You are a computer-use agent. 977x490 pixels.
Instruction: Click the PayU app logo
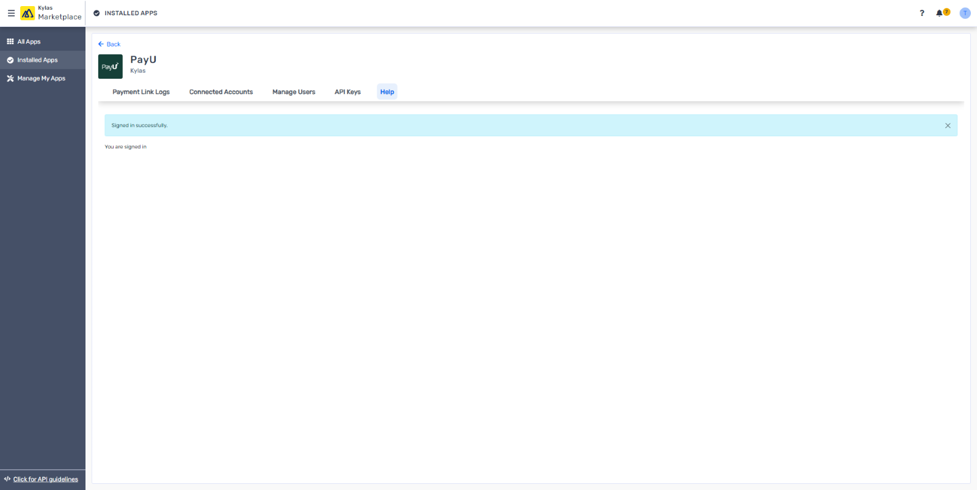click(x=111, y=67)
